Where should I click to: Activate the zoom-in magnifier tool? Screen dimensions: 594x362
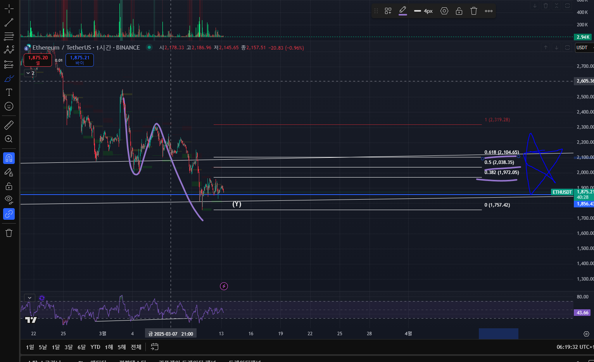(x=9, y=139)
